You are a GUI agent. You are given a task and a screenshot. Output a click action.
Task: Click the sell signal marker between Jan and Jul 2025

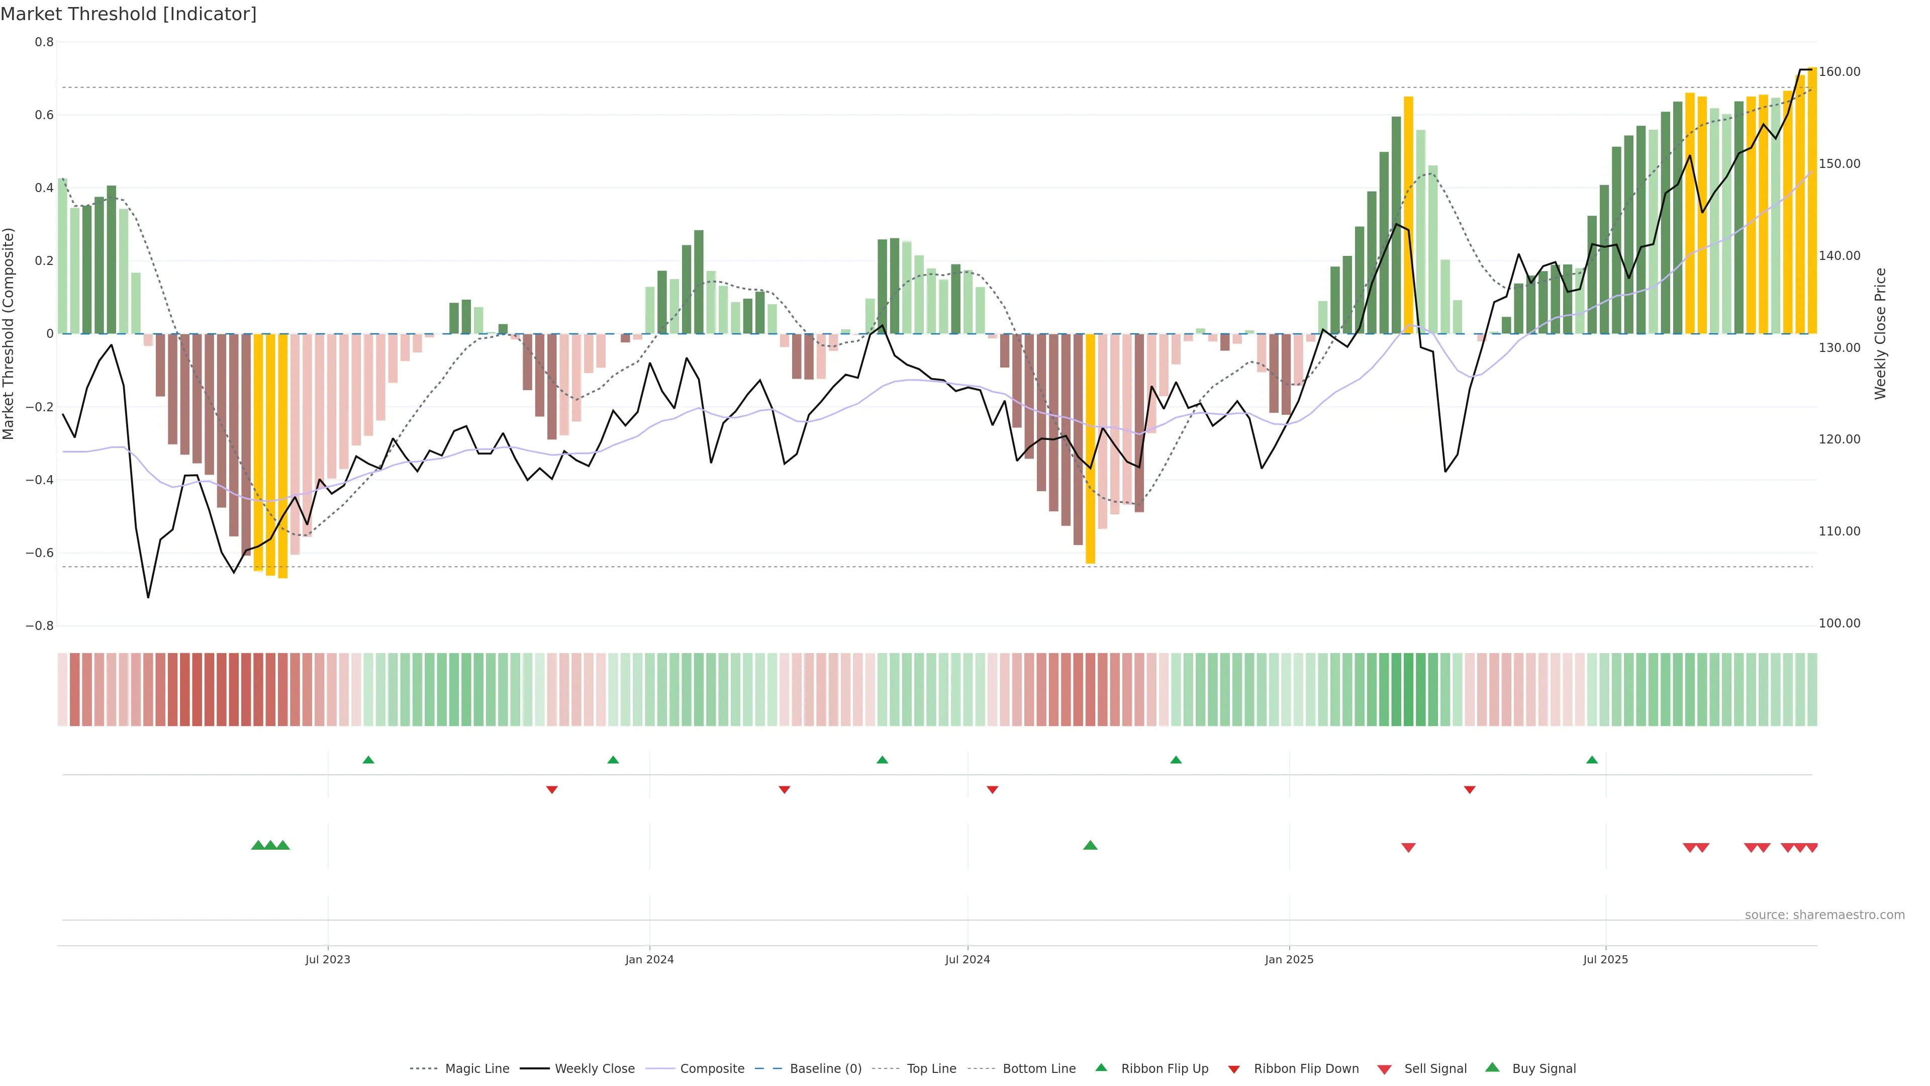pyautogui.click(x=1408, y=848)
